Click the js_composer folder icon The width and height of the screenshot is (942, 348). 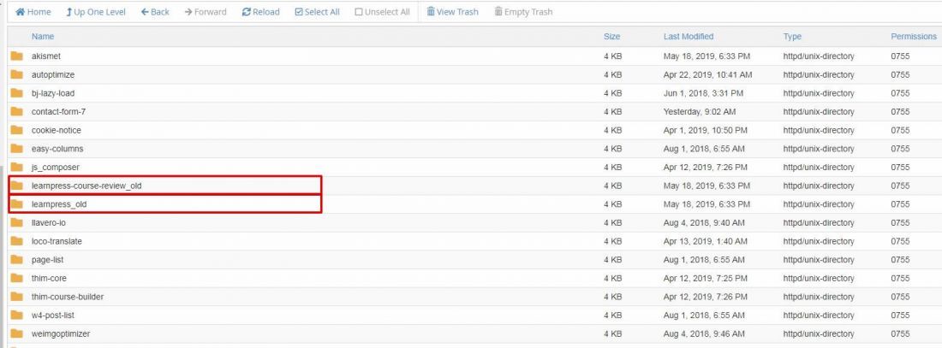[17, 168]
